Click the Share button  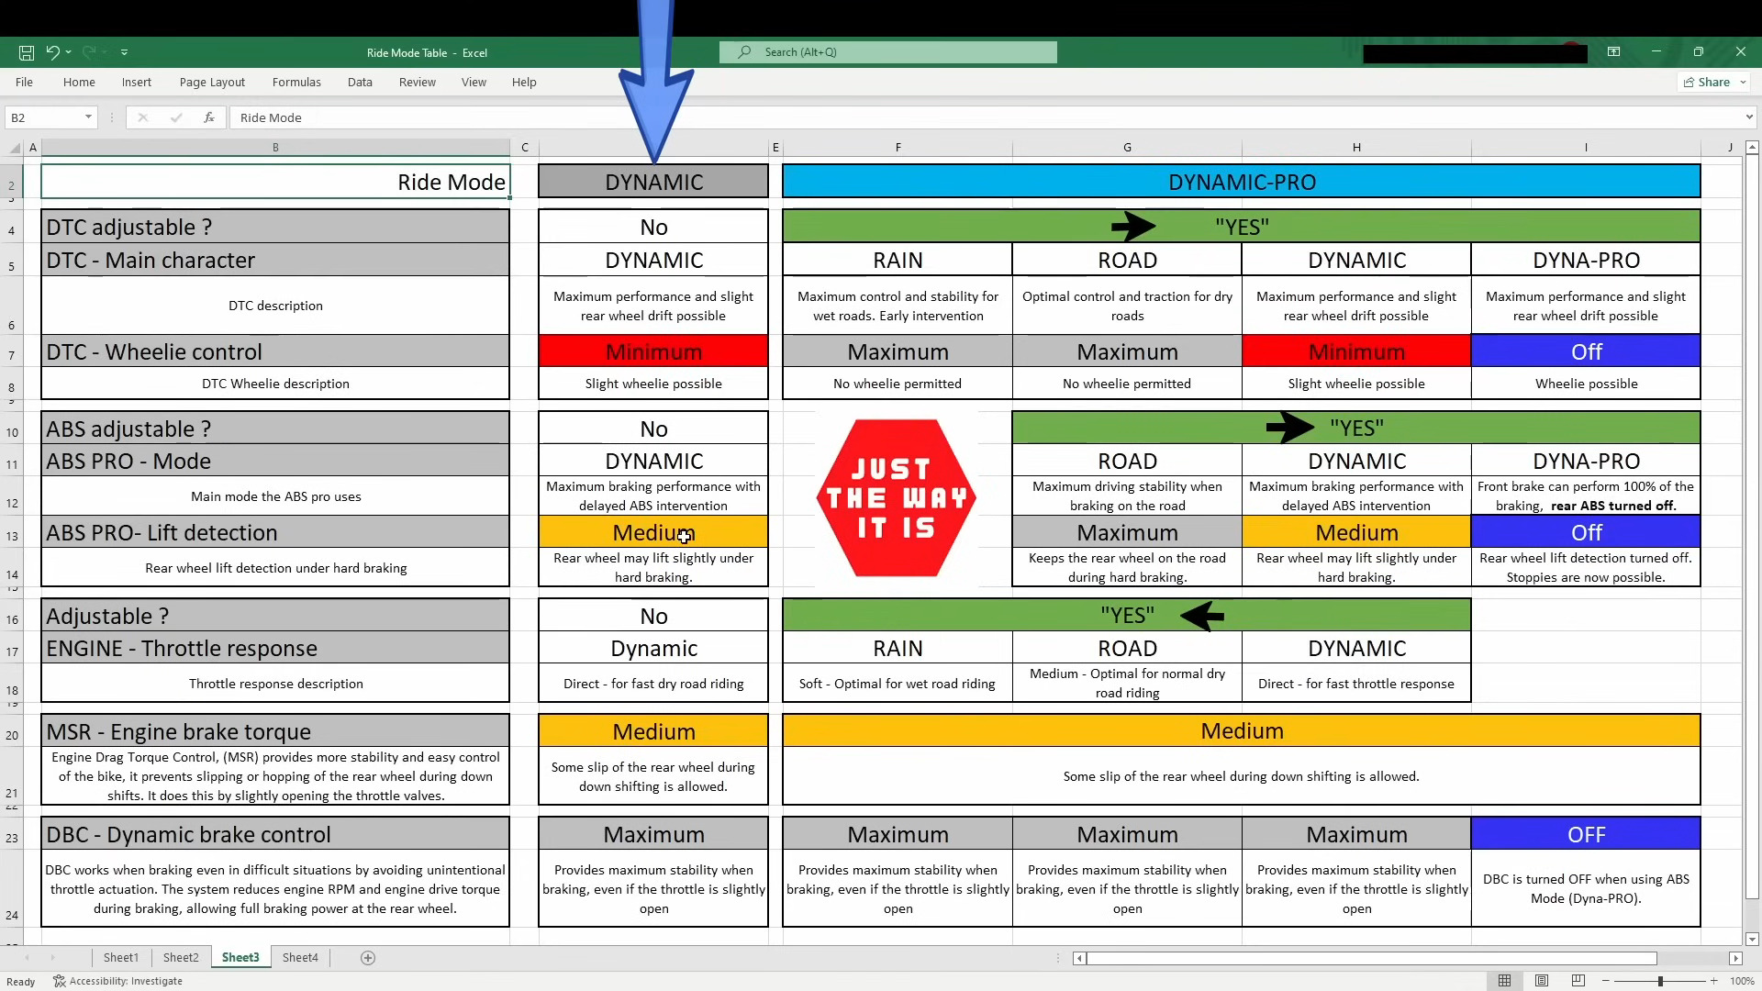(x=1712, y=82)
